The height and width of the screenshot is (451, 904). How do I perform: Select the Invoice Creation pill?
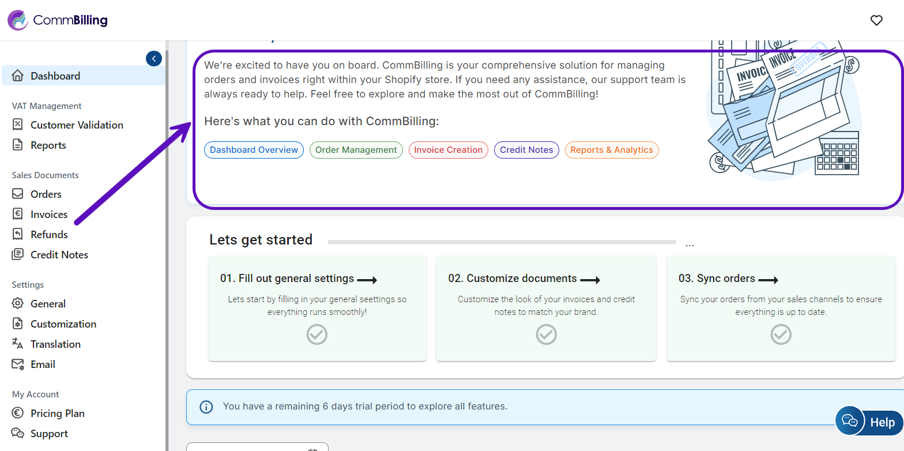pos(449,150)
